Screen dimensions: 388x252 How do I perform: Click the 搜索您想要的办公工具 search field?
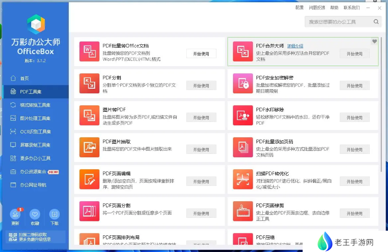[338, 22]
